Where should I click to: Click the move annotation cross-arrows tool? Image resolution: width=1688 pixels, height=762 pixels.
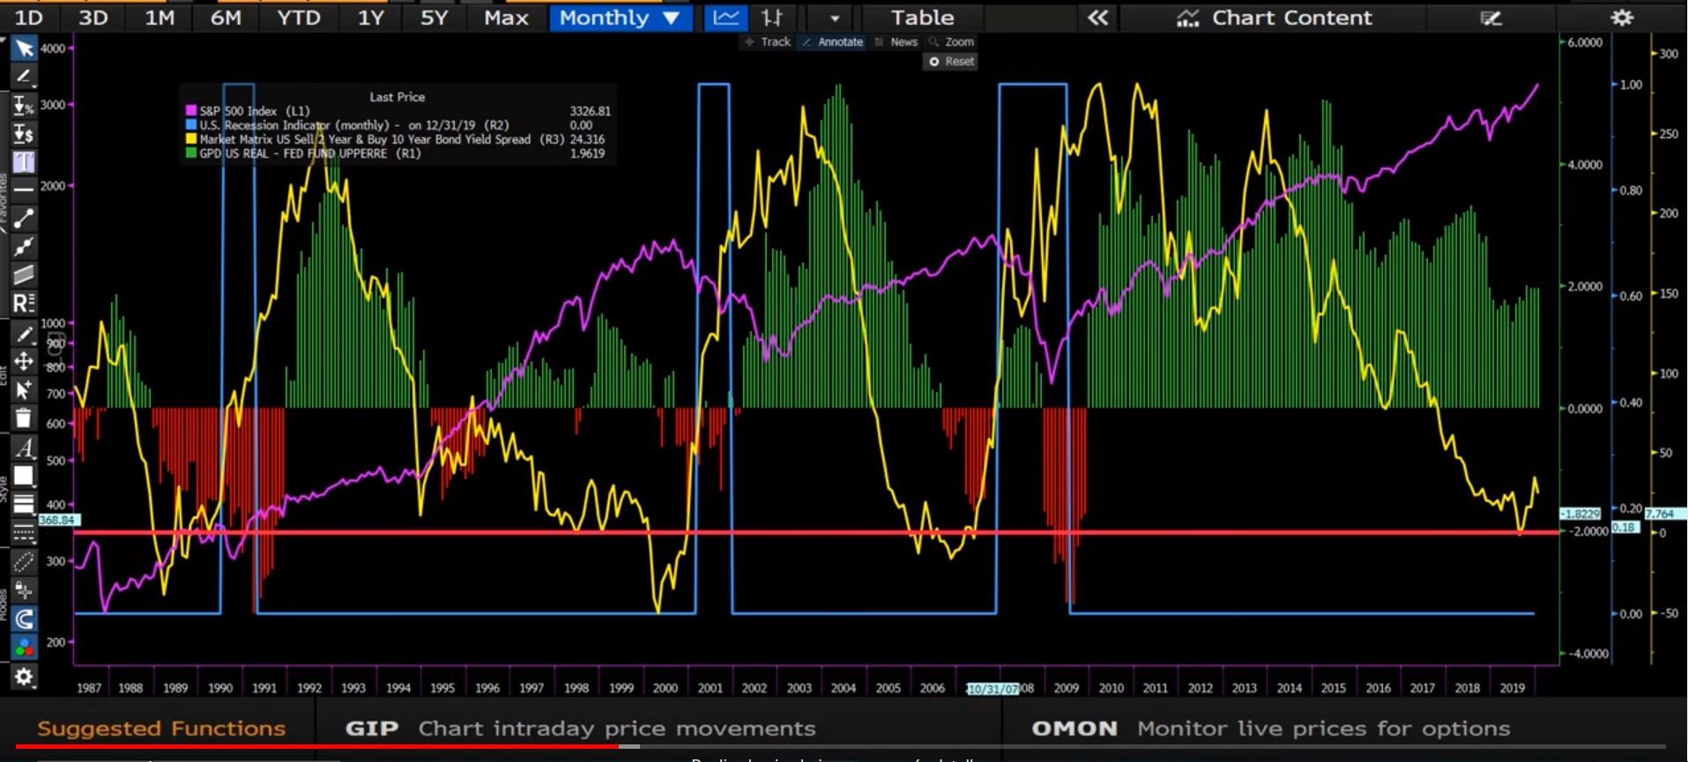coord(24,361)
